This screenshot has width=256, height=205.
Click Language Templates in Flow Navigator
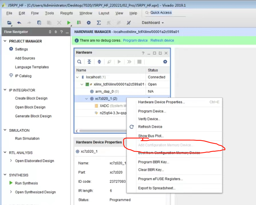32,67
